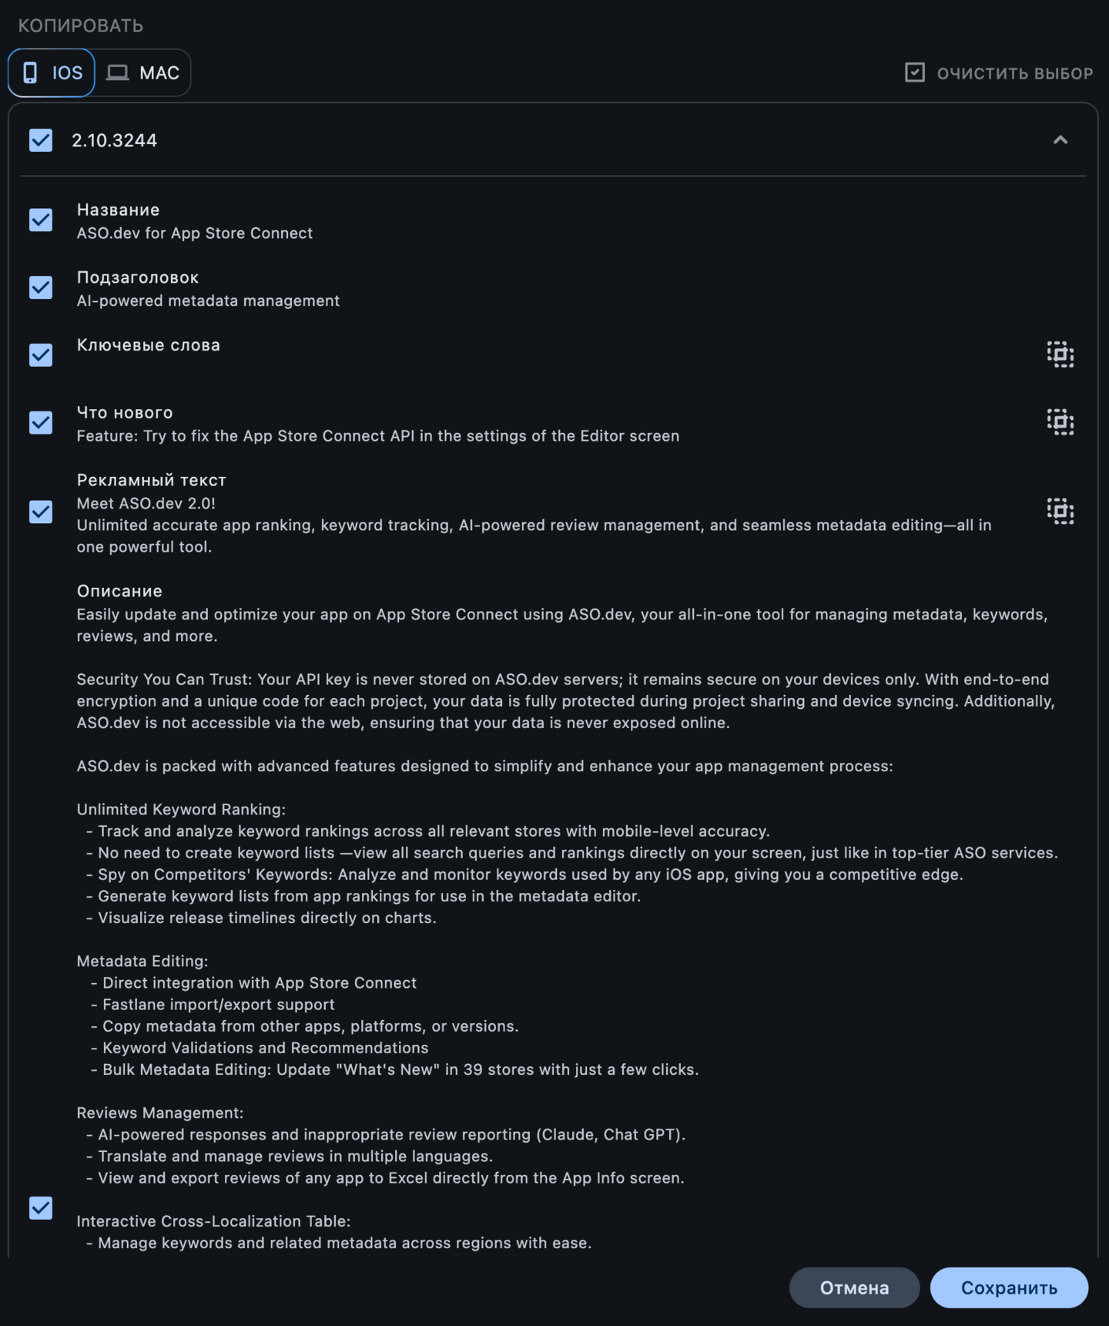The width and height of the screenshot is (1109, 1326).
Task: Toggle the Название checkbox
Action: pyautogui.click(x=41, y=220)
